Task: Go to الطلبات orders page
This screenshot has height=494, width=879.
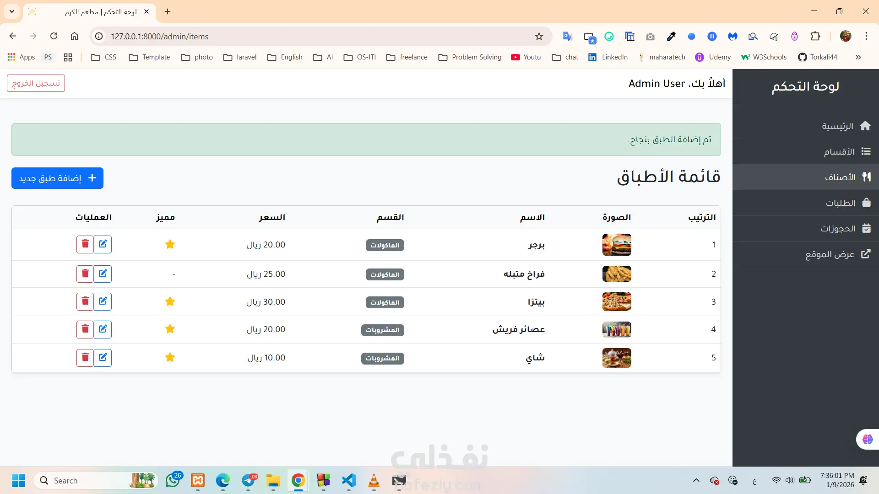Action: pos(840,203)
